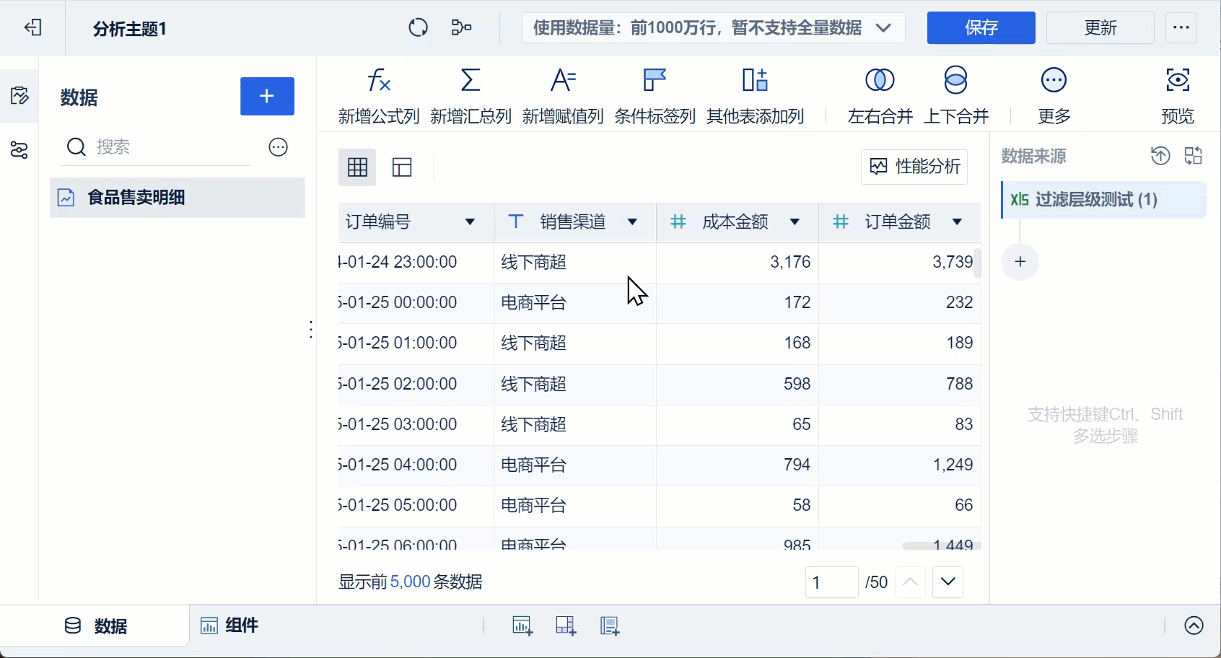This screenshot has height=658, width=1221.
Task: Switch to the 数据 bottom tab
Action: click(96, 626)
